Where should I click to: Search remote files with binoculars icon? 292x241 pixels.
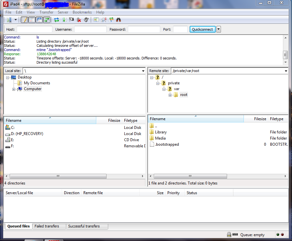[x=119, y=20]
